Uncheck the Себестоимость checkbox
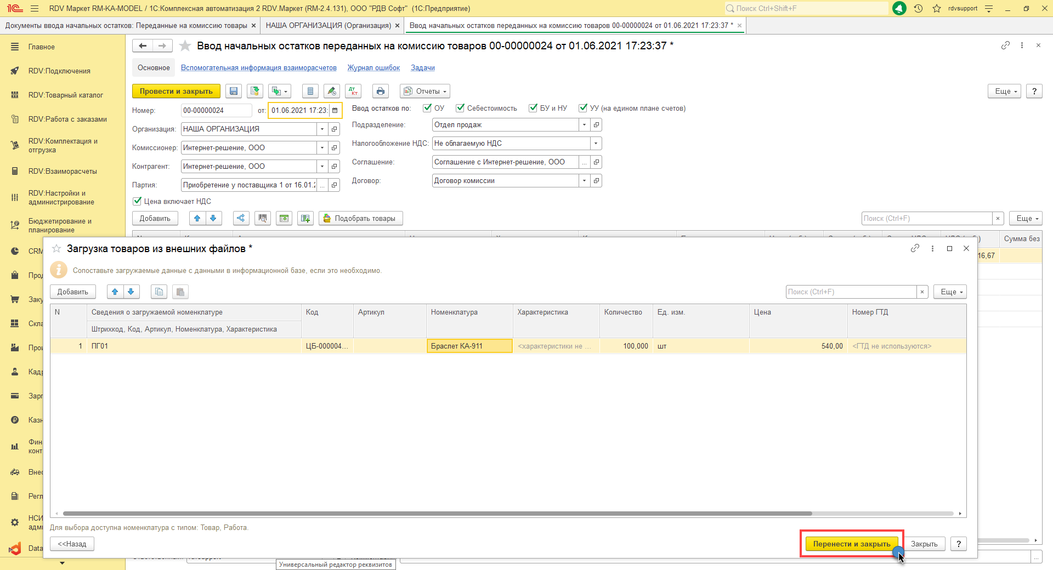The width and height of the screenshot is (1053, 570). (x=460, y=109)
